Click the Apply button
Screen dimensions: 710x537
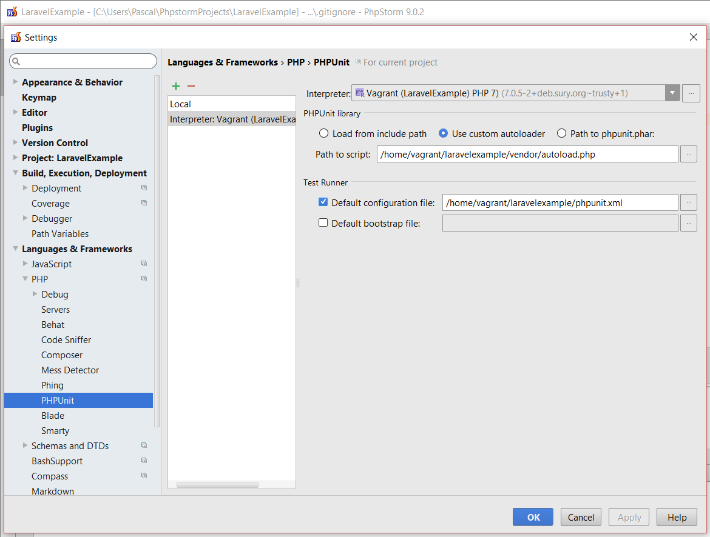(629, 517)
